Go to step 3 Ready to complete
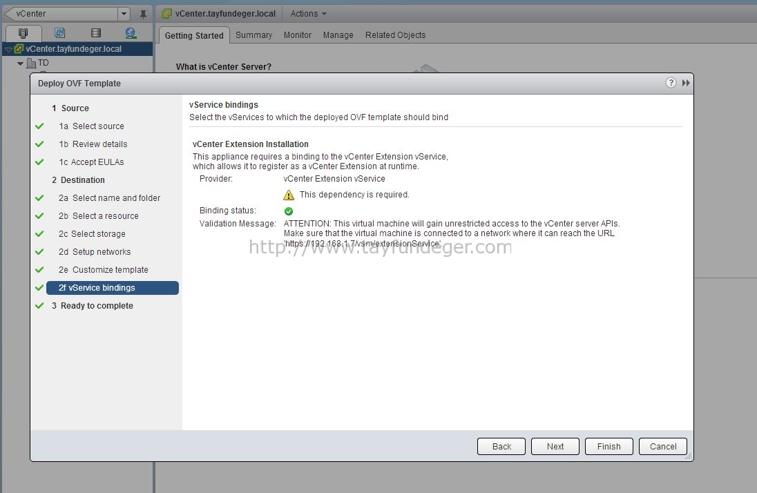The width and height of the screenshot is (757, 493). (x=93, y=306)
